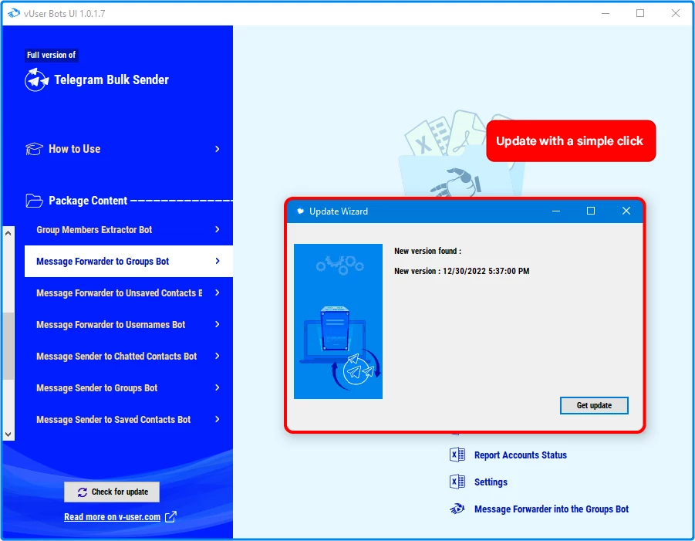695x541 pixels.
Task: Click the Check for update button
Action: click(112, 492)
